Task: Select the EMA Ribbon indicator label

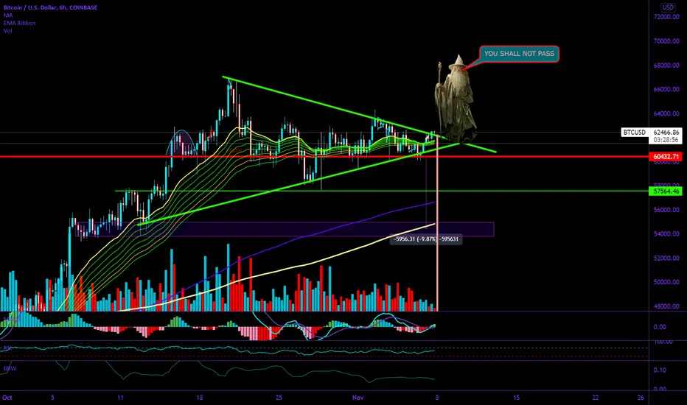Action: pos(20,23)
